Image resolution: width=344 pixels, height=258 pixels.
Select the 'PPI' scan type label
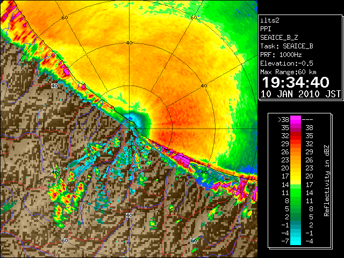[x=266, y=29]
